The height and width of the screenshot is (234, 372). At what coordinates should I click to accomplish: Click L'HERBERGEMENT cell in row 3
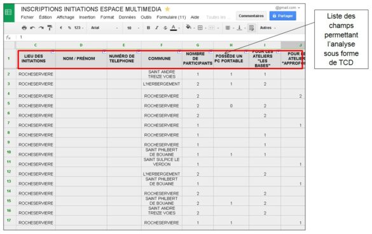click(x=162, y=84)
